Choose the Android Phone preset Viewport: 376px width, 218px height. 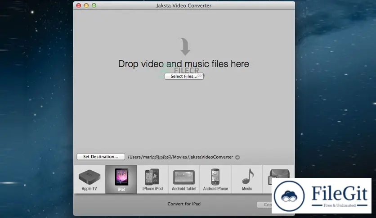[x=215, y=179]
